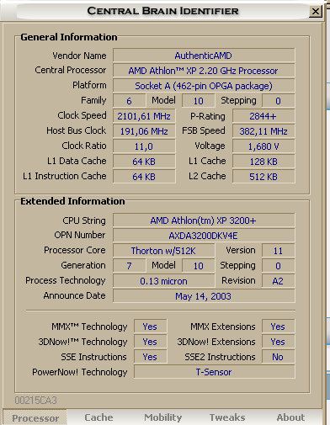Switch to the Processor tab
This screenshot has height=425, width=330.
pos(35,418)
